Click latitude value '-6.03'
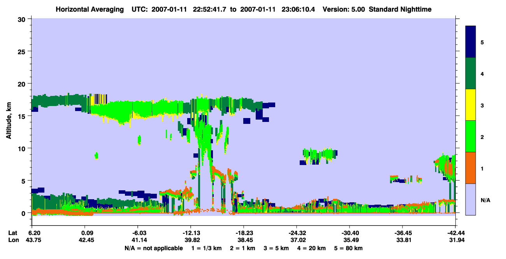Image resolution: width=506 pixels, height=259 pixels. (139, 233)
